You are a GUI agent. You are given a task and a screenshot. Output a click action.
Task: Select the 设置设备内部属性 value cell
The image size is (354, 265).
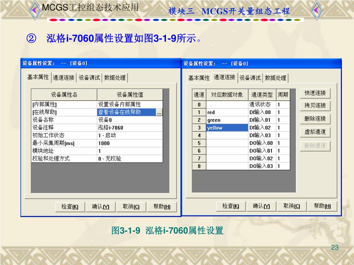point(130,104)
